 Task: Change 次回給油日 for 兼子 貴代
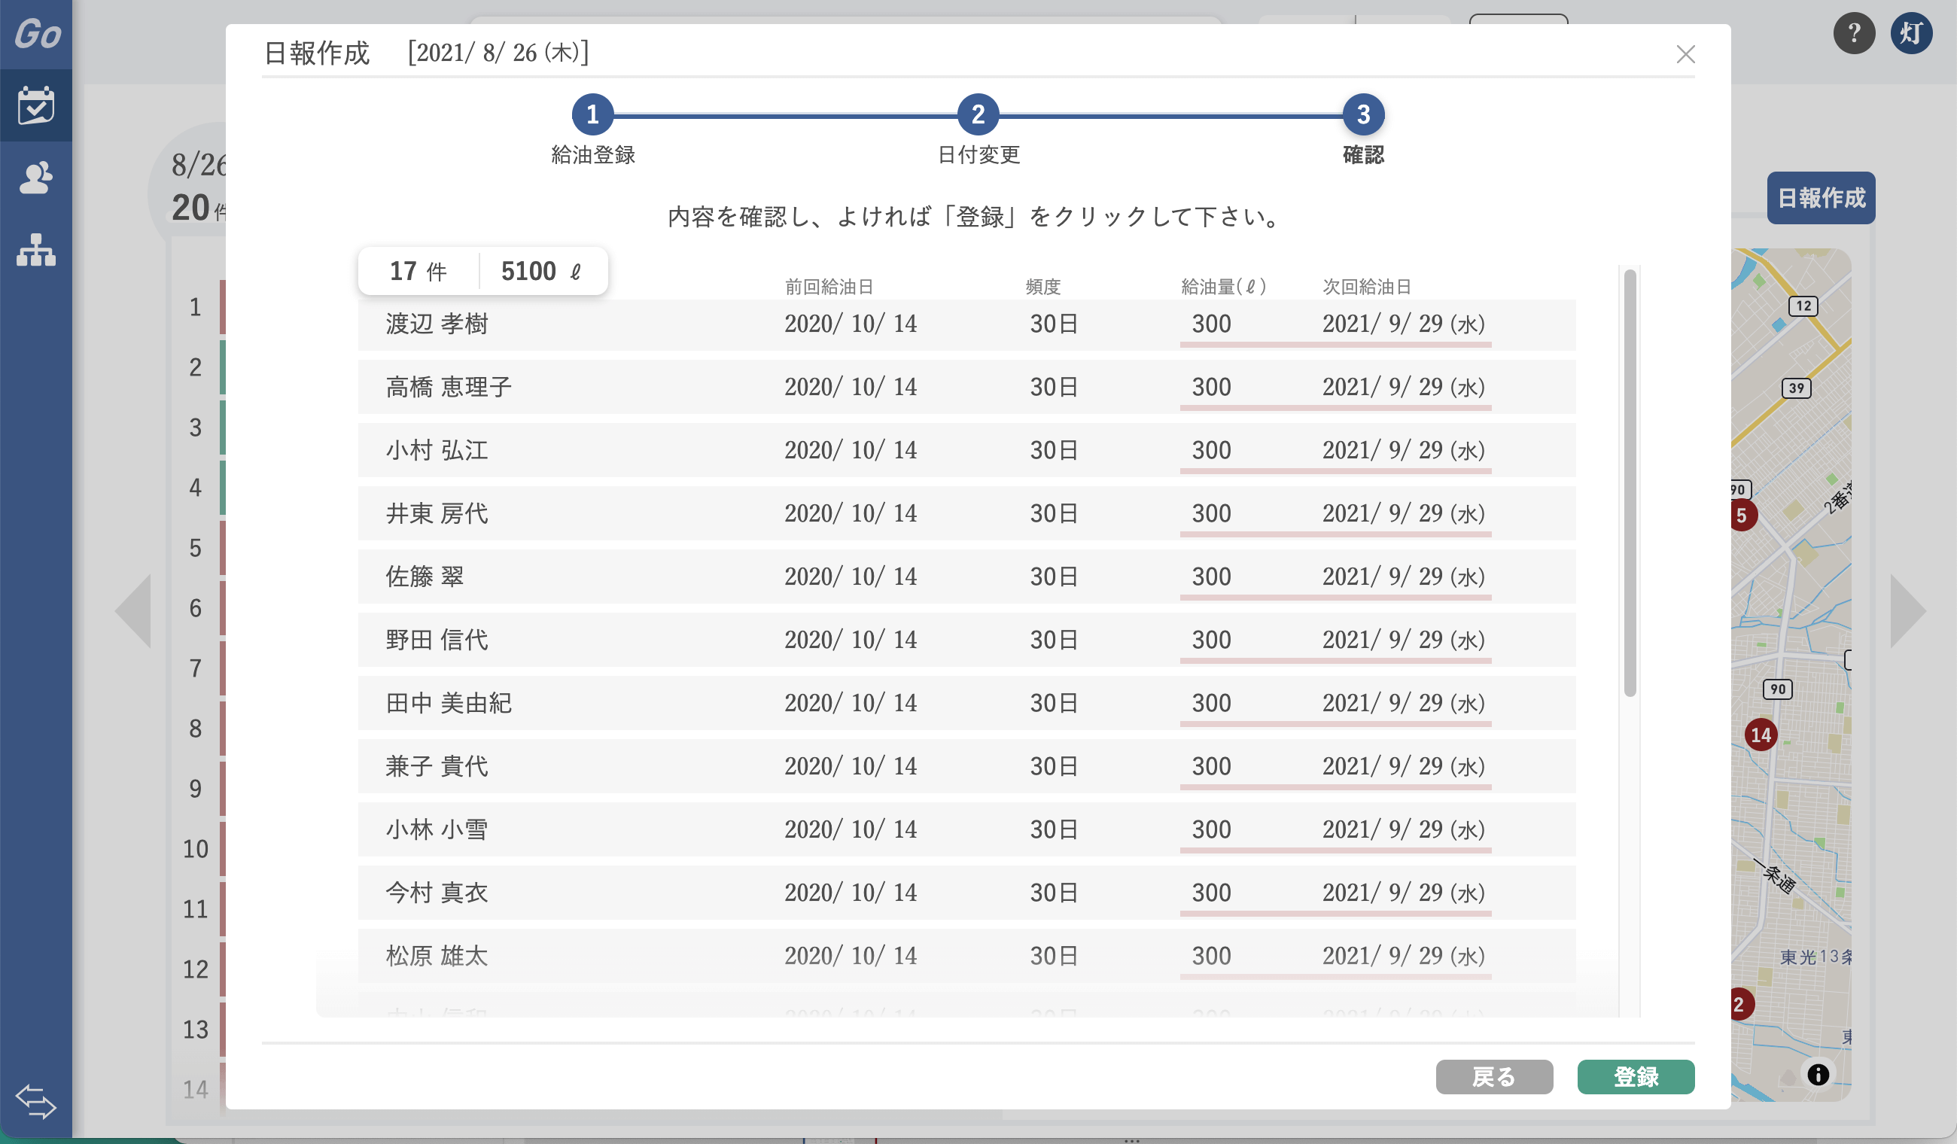1403,766
